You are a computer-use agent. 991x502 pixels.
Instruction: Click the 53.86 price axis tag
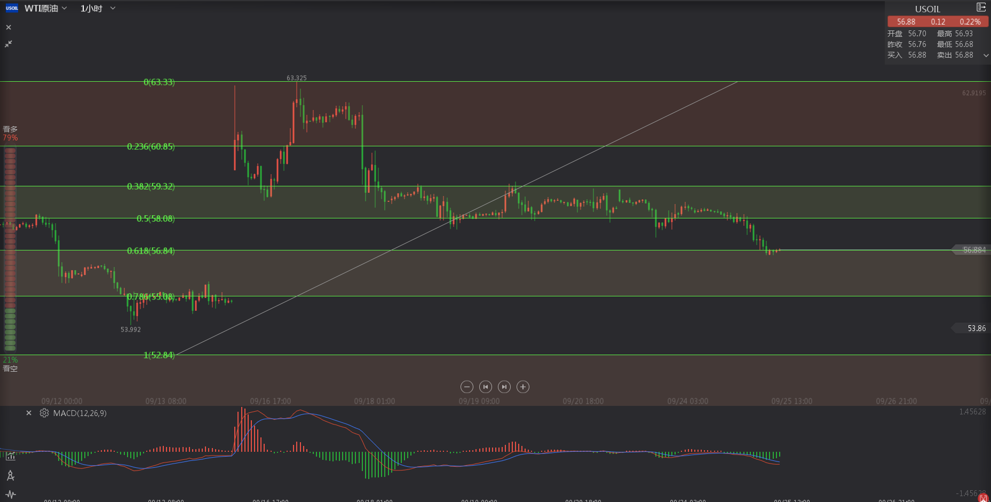pyautogui.click(x=972, y=328)
